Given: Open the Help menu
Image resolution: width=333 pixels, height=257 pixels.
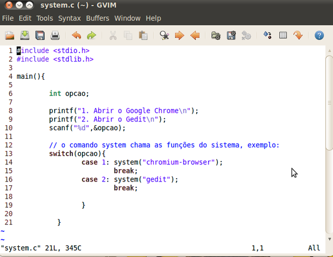Looking at the screenshot, I should pyautogui.click(x=153, y=18).
